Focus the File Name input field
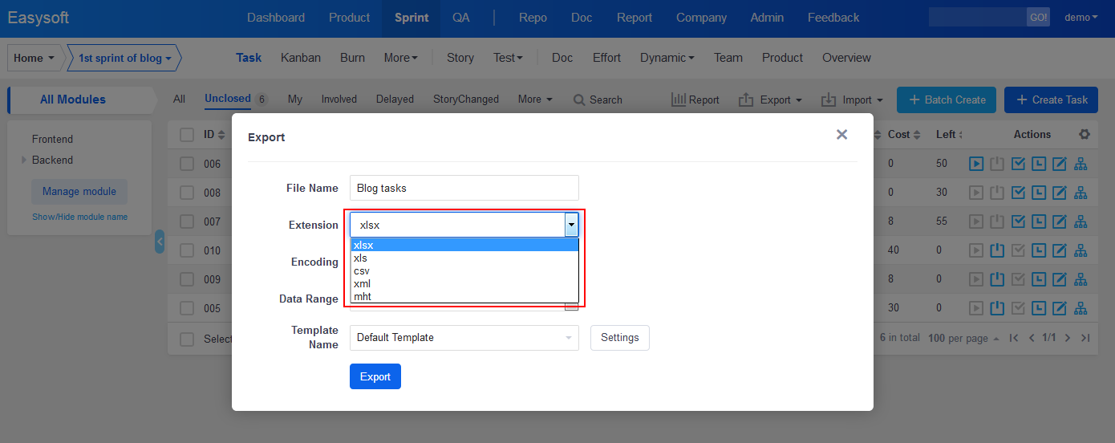 [x=464, y=188]
